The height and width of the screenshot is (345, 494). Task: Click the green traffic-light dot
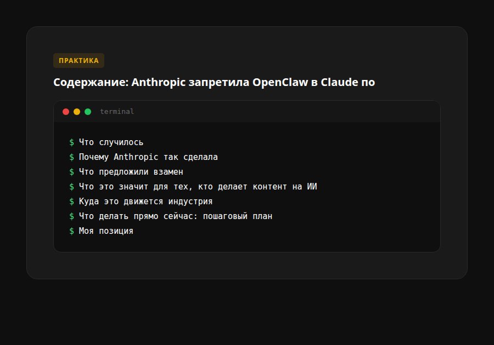[x=88, y=111]
